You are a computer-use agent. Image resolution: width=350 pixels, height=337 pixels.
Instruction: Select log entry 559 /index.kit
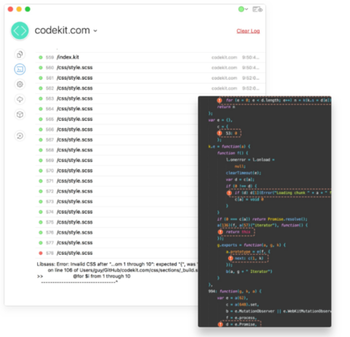[150, 58]
